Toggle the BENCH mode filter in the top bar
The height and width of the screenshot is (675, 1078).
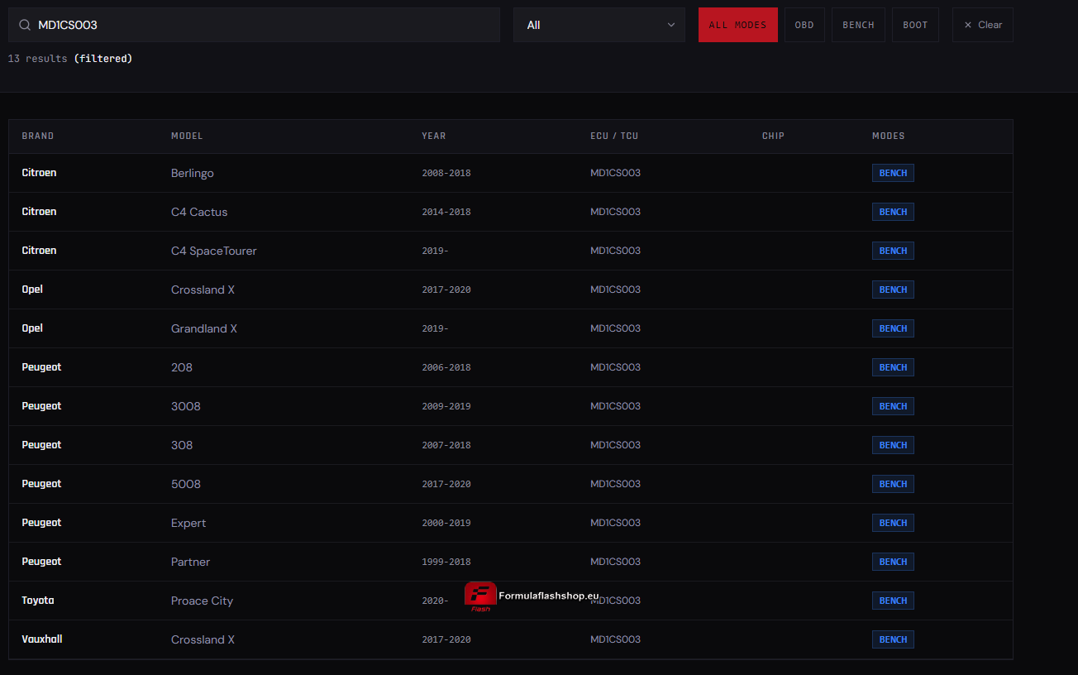tap(858, 25)
